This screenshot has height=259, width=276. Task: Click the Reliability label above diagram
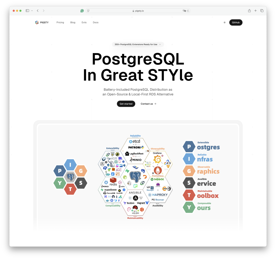coord(135,136)
